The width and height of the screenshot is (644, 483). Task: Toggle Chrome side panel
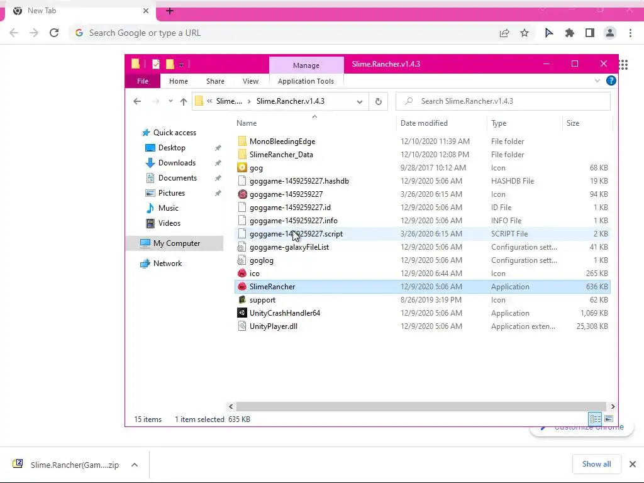589,33
